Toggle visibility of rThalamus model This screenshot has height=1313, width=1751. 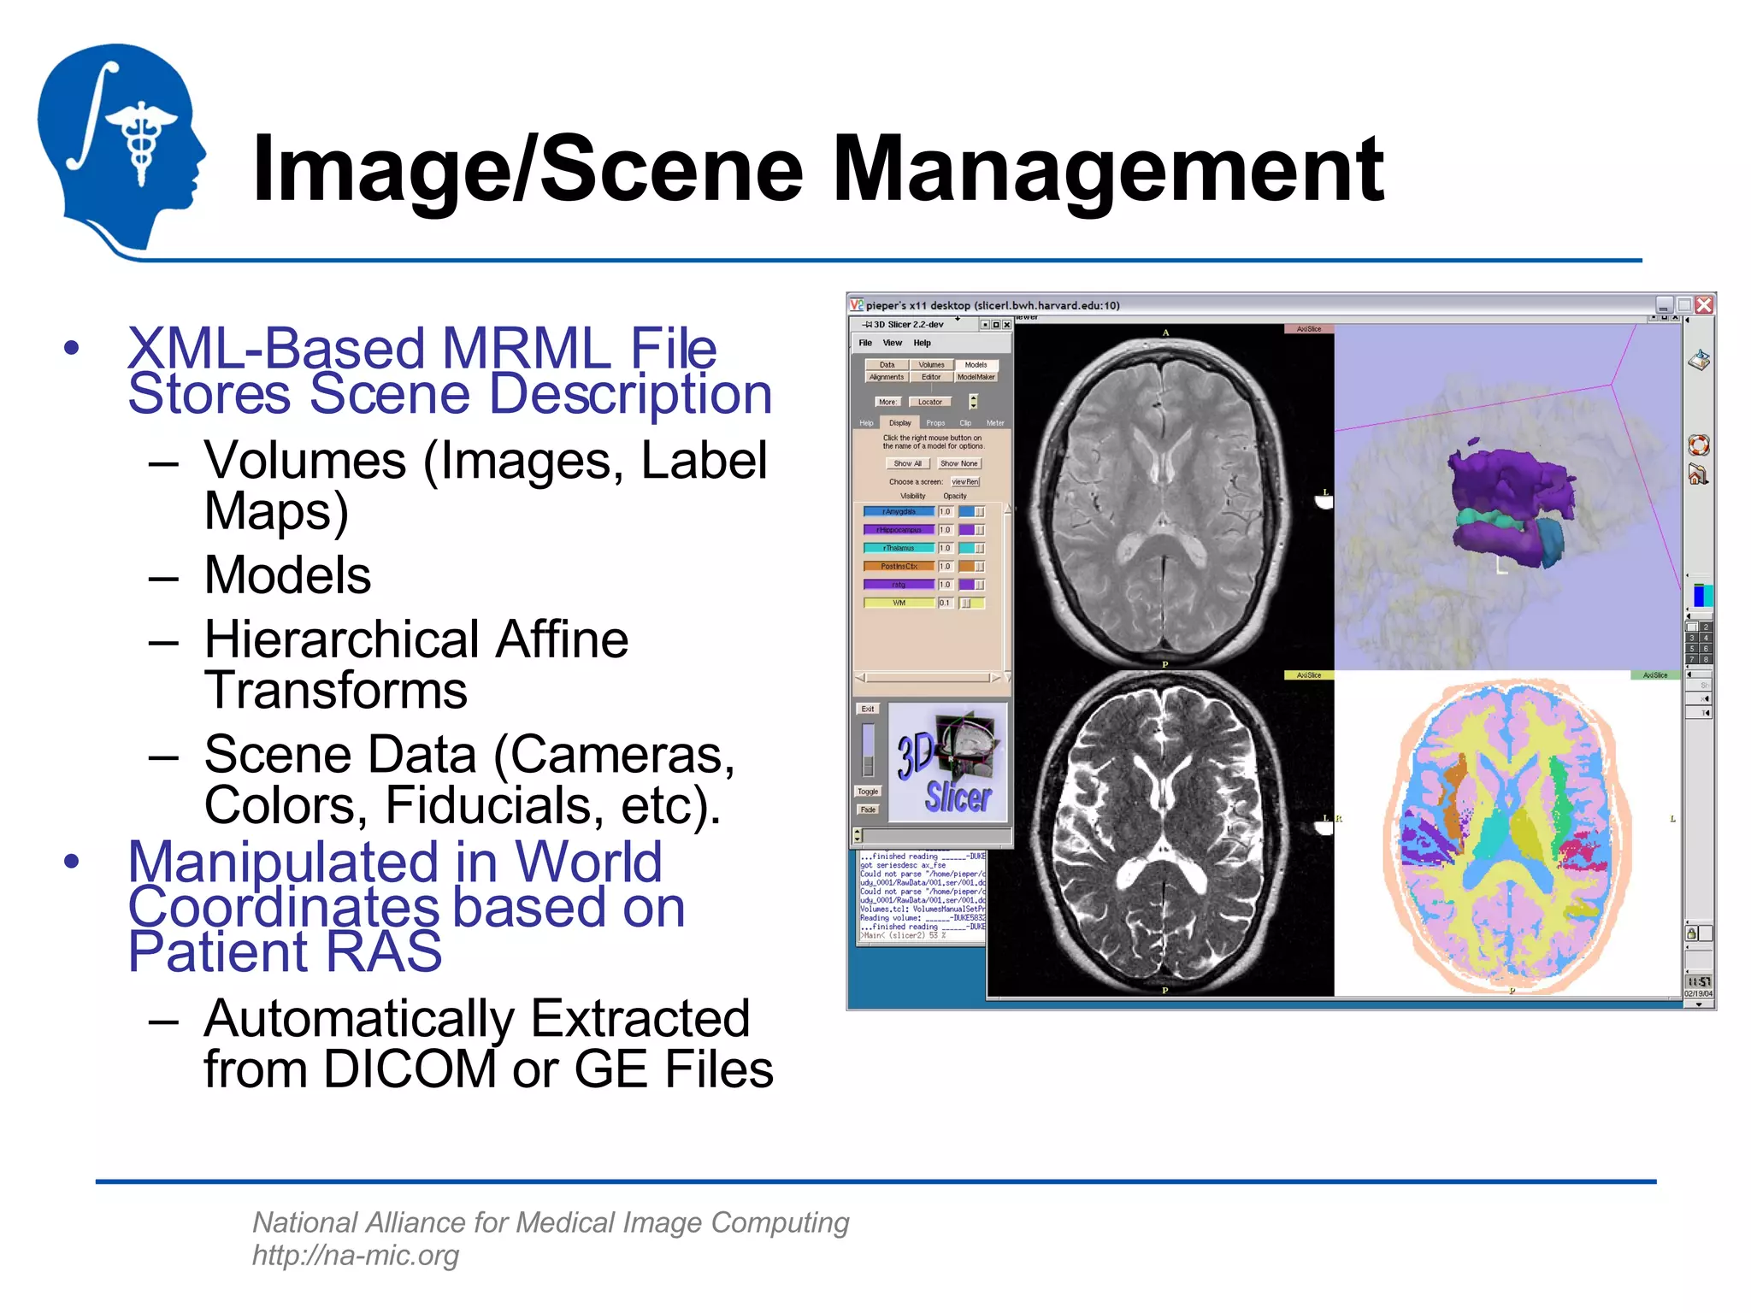(x=898, y=548)
